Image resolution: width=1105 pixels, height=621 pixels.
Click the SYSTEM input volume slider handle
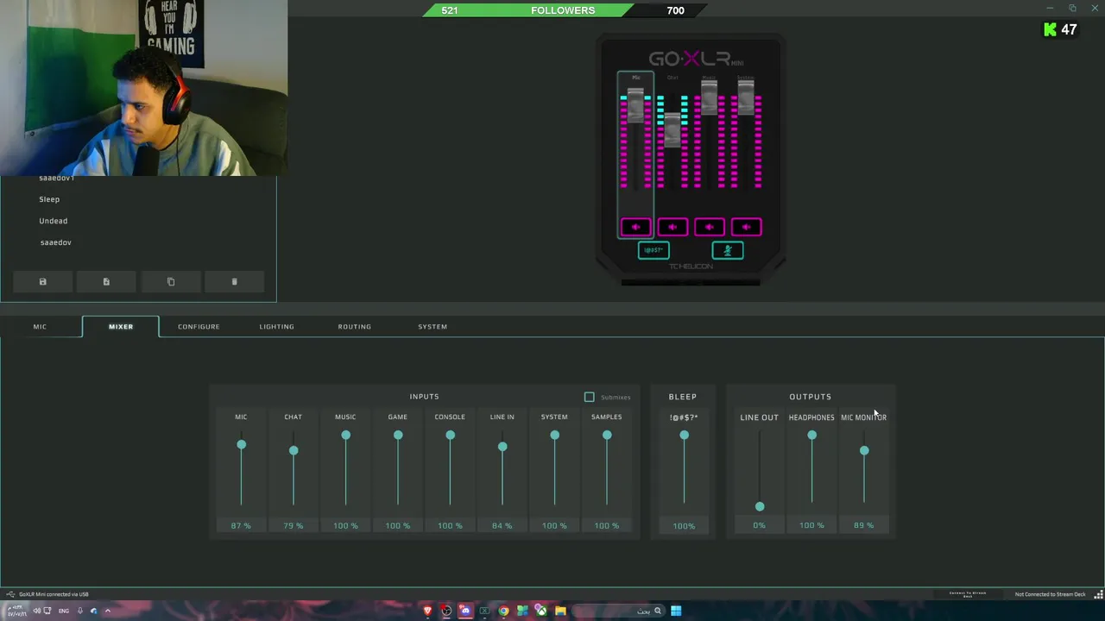(x=554, y=436)
